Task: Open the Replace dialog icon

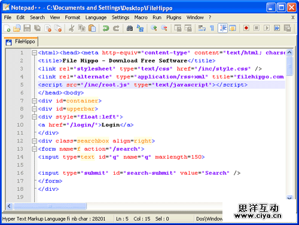Action: (140, 28)
